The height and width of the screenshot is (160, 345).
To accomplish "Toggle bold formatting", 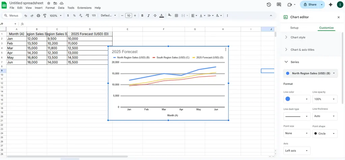I will point(142,15).
